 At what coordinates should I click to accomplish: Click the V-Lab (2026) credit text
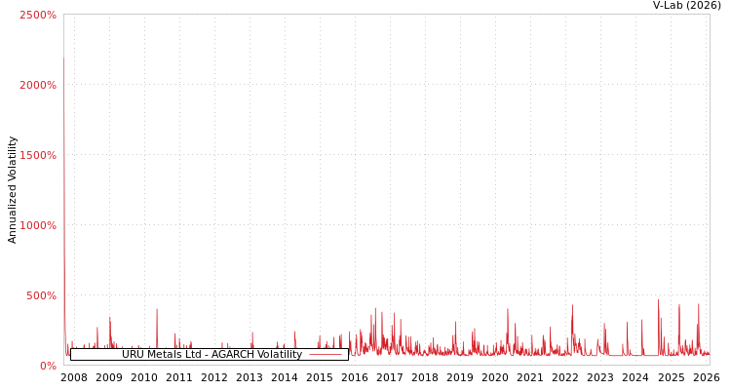(x=687, y=6)
